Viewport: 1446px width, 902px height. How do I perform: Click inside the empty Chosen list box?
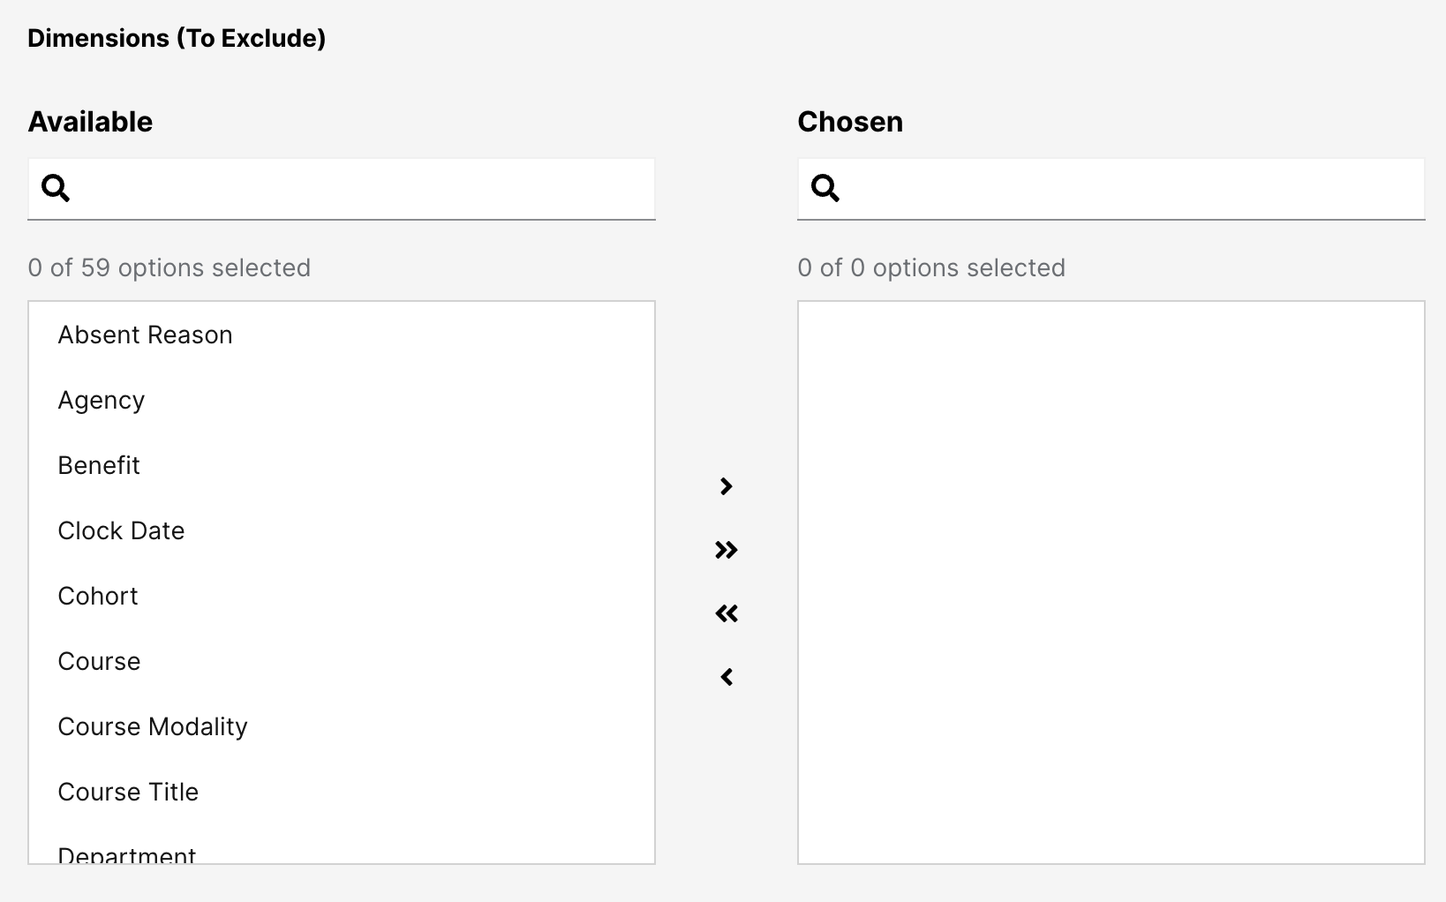click(x=1111, y=583)
